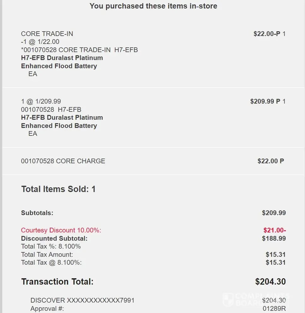Click the $209.99 P battery item price
This screenshot has height=313, width=305.
[x=265, y=101]
